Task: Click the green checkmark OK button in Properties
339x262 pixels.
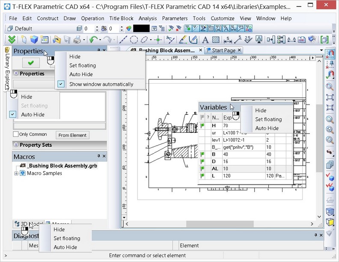Action: tap(31, 63)
